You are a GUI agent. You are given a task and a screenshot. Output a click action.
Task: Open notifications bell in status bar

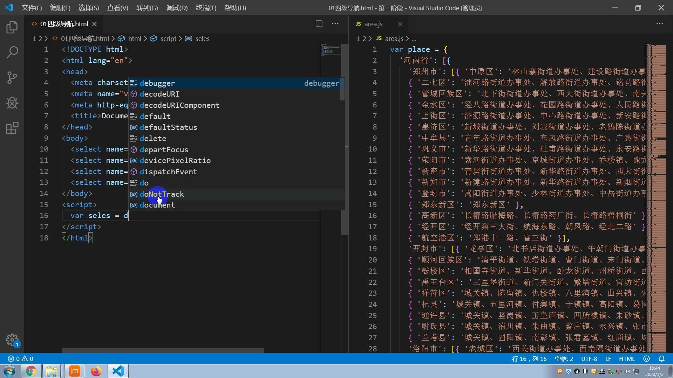(x=662, y=359)
